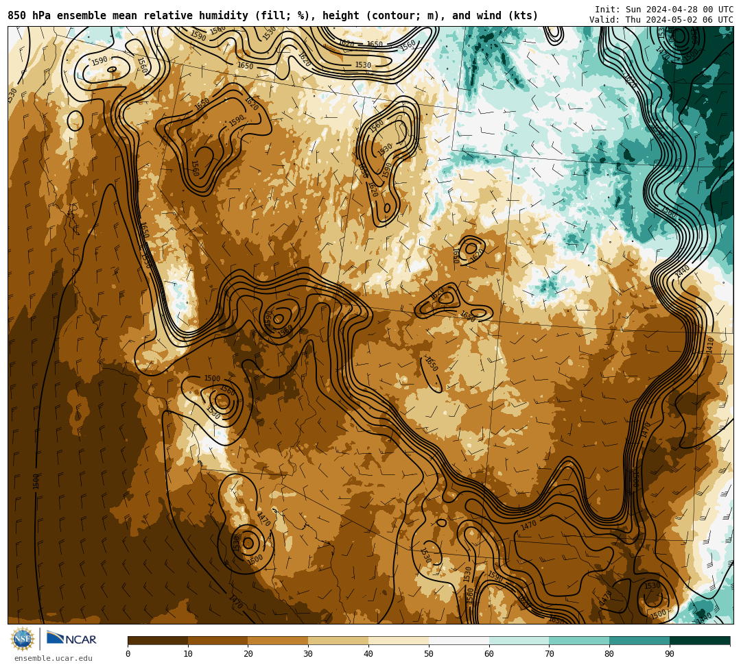Image resolution: width=741 pixels, height=667 pixels.
Task: Click the colorbar label 10
Action: pyautogui.click(x=188, y=654)
